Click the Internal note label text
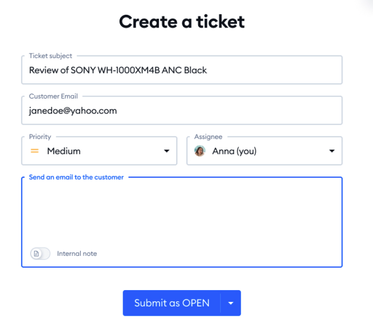 pyautogui.click(x=77, y=253)
